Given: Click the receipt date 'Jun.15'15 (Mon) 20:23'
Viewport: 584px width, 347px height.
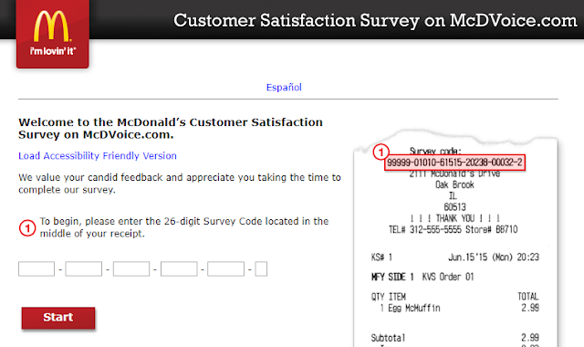Looking at the screenshot, I should point(494,258).
